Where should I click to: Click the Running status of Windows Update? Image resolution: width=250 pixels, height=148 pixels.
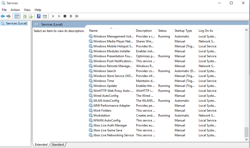164,86
